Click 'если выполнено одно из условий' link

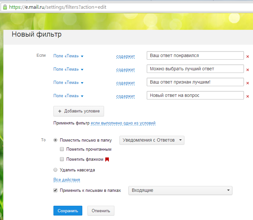point(123,123)
